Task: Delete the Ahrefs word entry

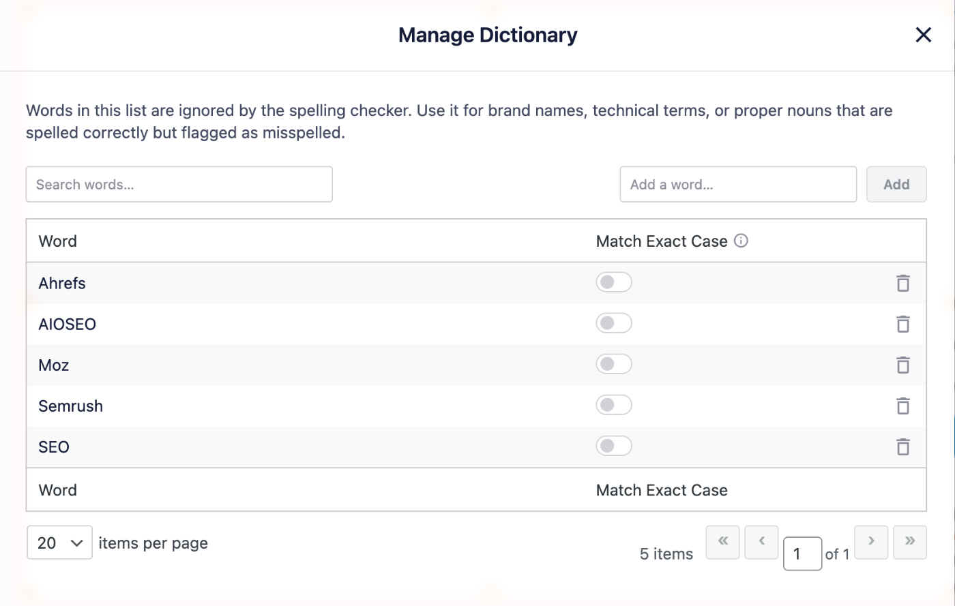Action: tap(902, 283)
